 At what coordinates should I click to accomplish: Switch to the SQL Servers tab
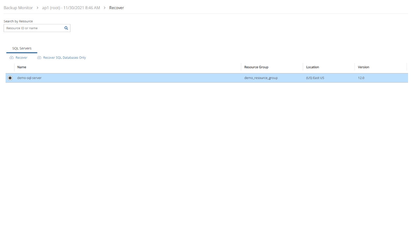(22, 49)
